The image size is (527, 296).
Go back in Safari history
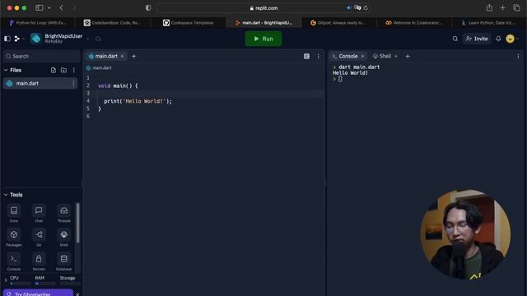(x=62, y=7)
